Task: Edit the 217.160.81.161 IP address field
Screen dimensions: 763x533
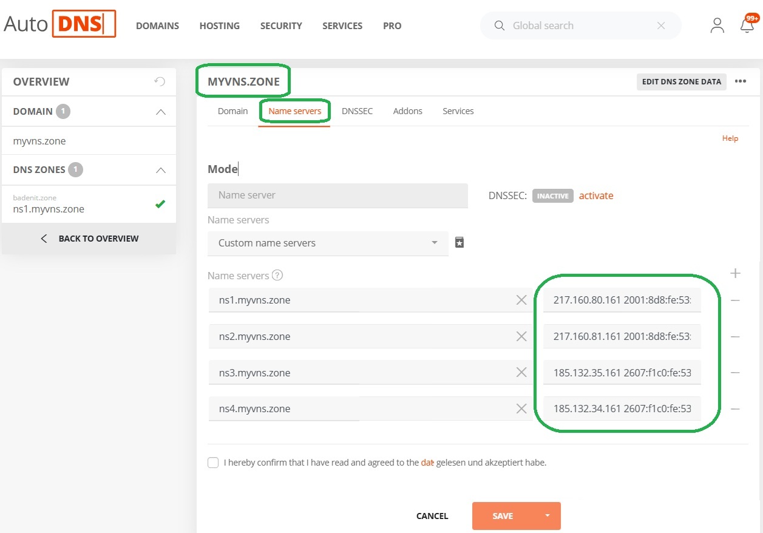Action: [x=622, y=336]
